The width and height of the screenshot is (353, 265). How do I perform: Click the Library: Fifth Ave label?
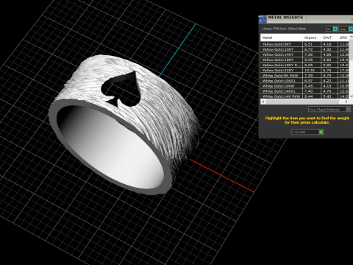click(284, 29)
